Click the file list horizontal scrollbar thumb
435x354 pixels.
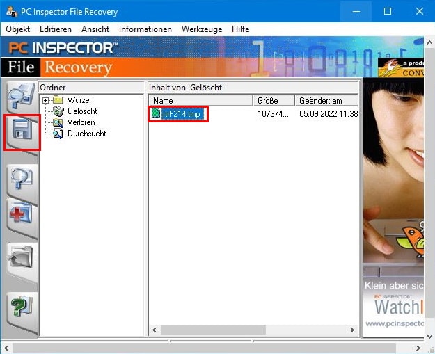[213, 330]
